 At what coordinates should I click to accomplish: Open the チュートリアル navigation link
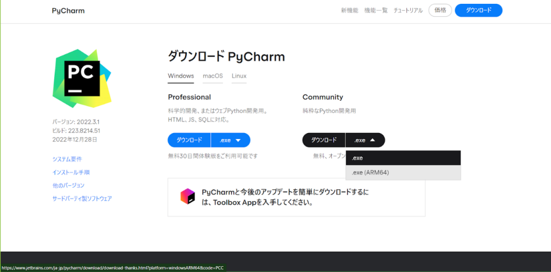point(408,11)
